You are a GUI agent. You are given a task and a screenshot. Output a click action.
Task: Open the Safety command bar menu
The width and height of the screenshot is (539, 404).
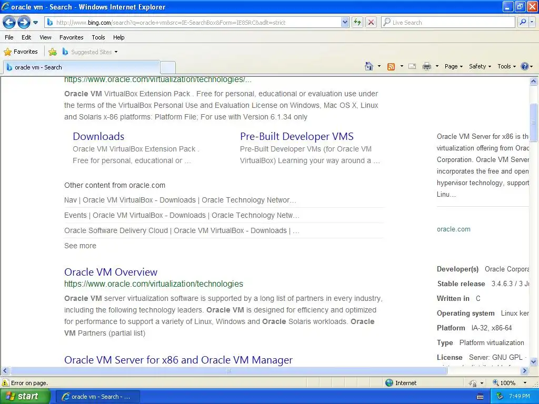click(x=480, y=66)
